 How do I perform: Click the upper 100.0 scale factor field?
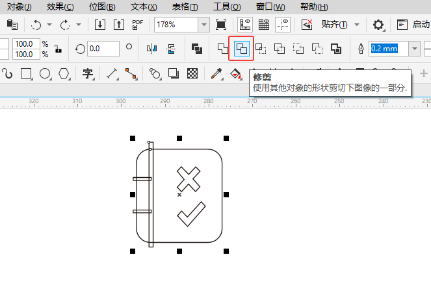pyautogui.click(x=27, y=44)
